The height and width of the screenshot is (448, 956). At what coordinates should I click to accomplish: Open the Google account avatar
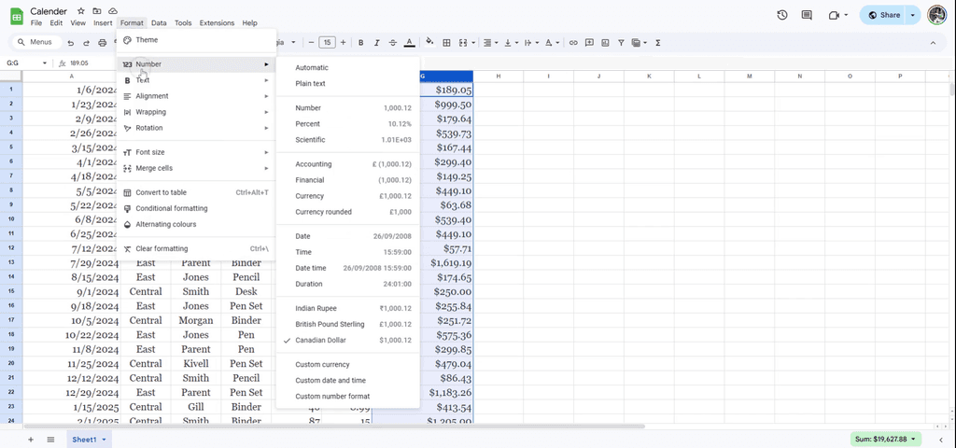(x=936, y=15)
